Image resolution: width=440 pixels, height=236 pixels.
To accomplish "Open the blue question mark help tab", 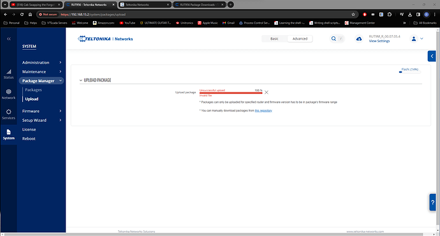I will 432,202.
